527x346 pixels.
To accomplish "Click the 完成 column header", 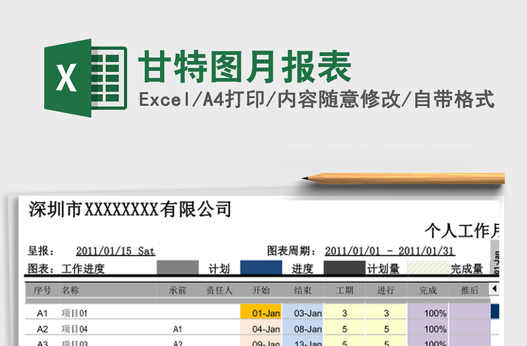I will pos(428,290).
